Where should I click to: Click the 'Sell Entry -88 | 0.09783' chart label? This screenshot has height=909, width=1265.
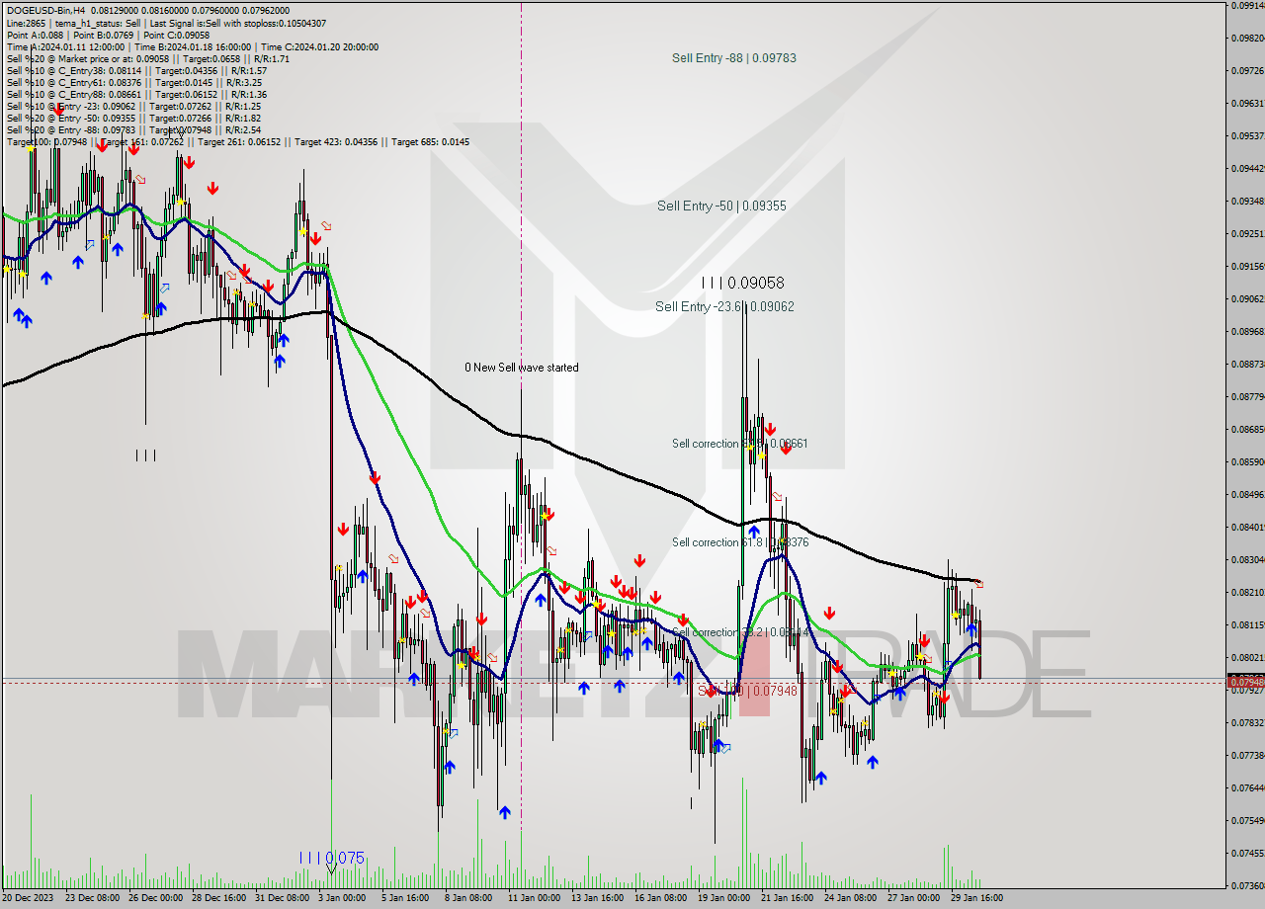[x=734, y=58]
